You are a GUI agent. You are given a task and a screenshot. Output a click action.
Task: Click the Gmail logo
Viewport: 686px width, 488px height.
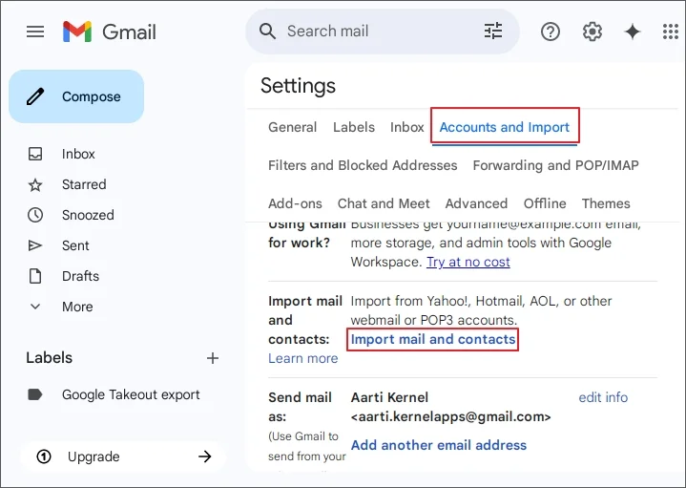[110, 32]
